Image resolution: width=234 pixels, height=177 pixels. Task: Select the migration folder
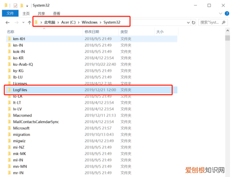click(x=92, y=134)
